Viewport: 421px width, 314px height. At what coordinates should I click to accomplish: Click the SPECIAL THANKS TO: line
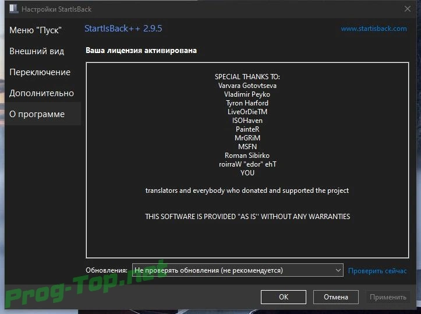coord(247,77)
